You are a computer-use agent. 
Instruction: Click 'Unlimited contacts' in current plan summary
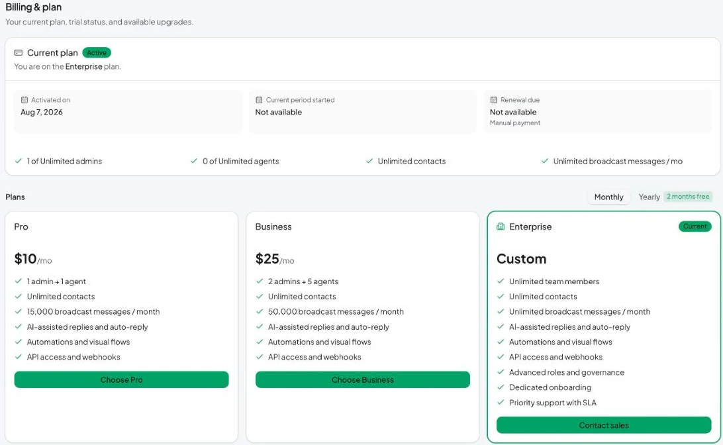[x=412, y=161]
